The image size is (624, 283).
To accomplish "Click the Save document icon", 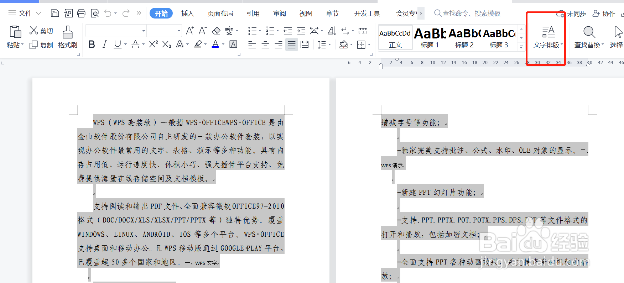I will click(x=55, y=14).
